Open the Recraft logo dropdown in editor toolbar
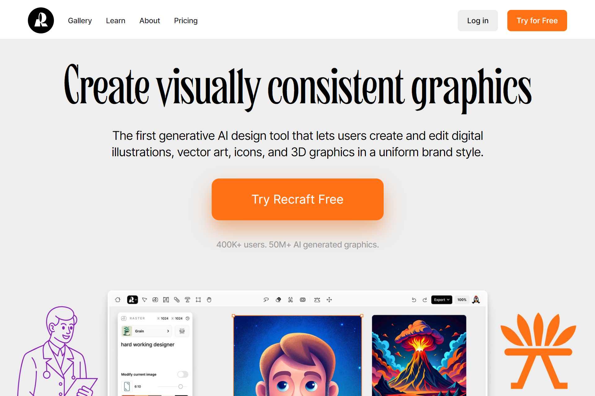The image size is (595, 396). click(x=132, y=299)
